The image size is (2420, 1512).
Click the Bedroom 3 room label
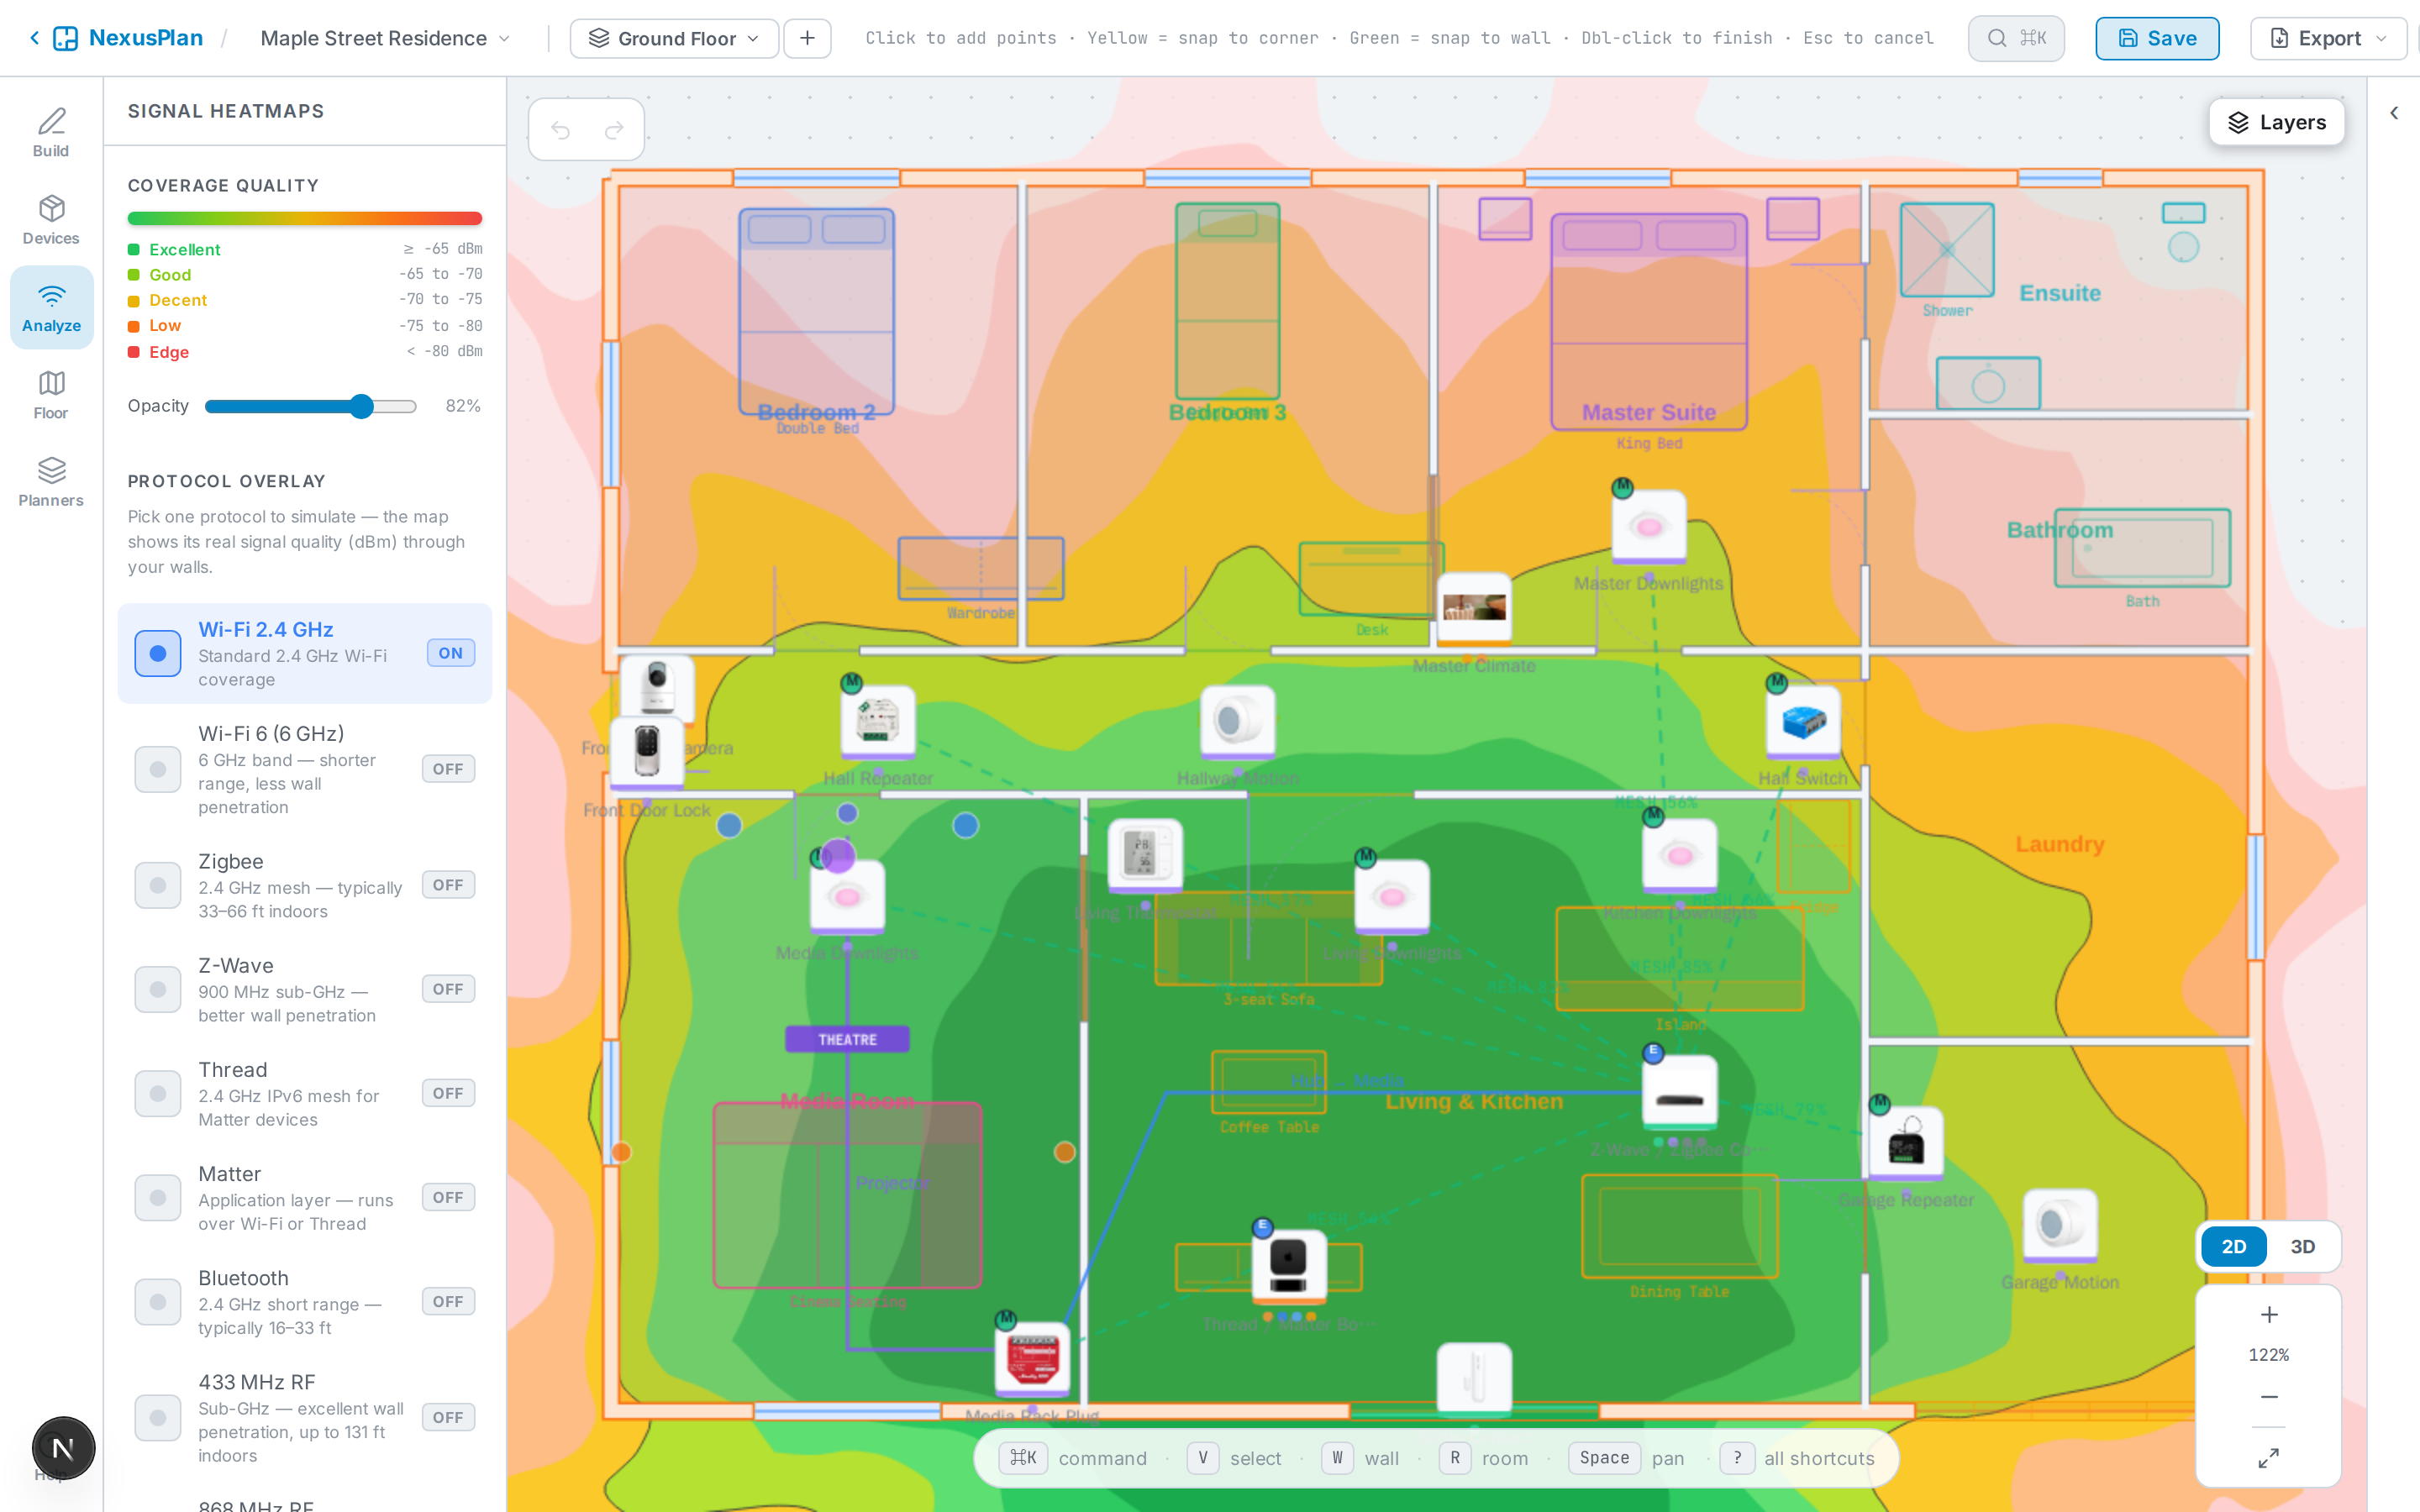1227,412
